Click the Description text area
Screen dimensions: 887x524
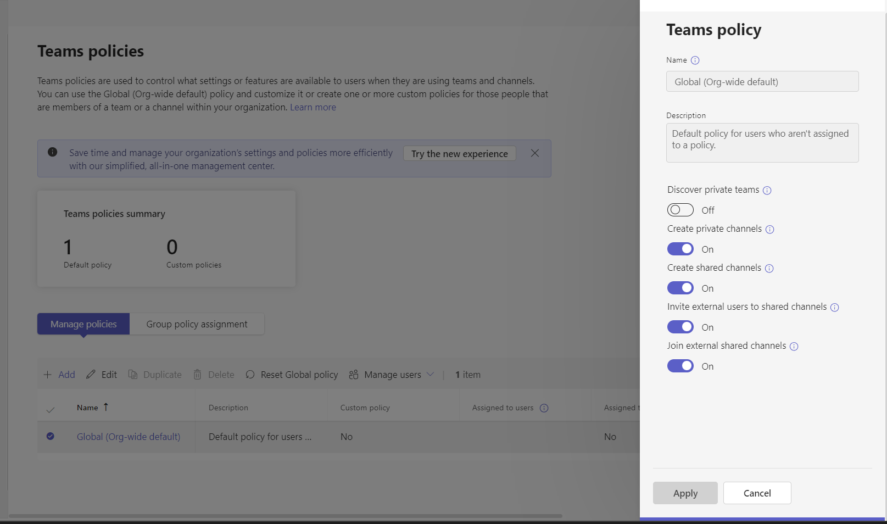[x=762, y=143]
